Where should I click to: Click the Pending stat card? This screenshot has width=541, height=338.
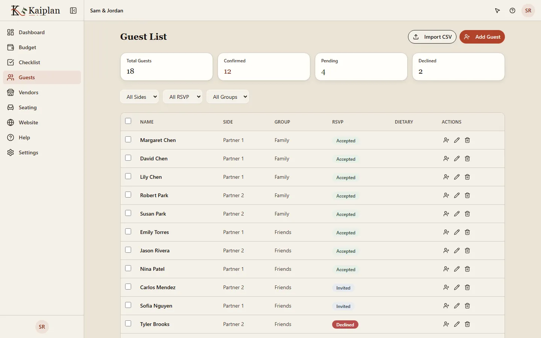pyautogui.click(x=361, y=66)
